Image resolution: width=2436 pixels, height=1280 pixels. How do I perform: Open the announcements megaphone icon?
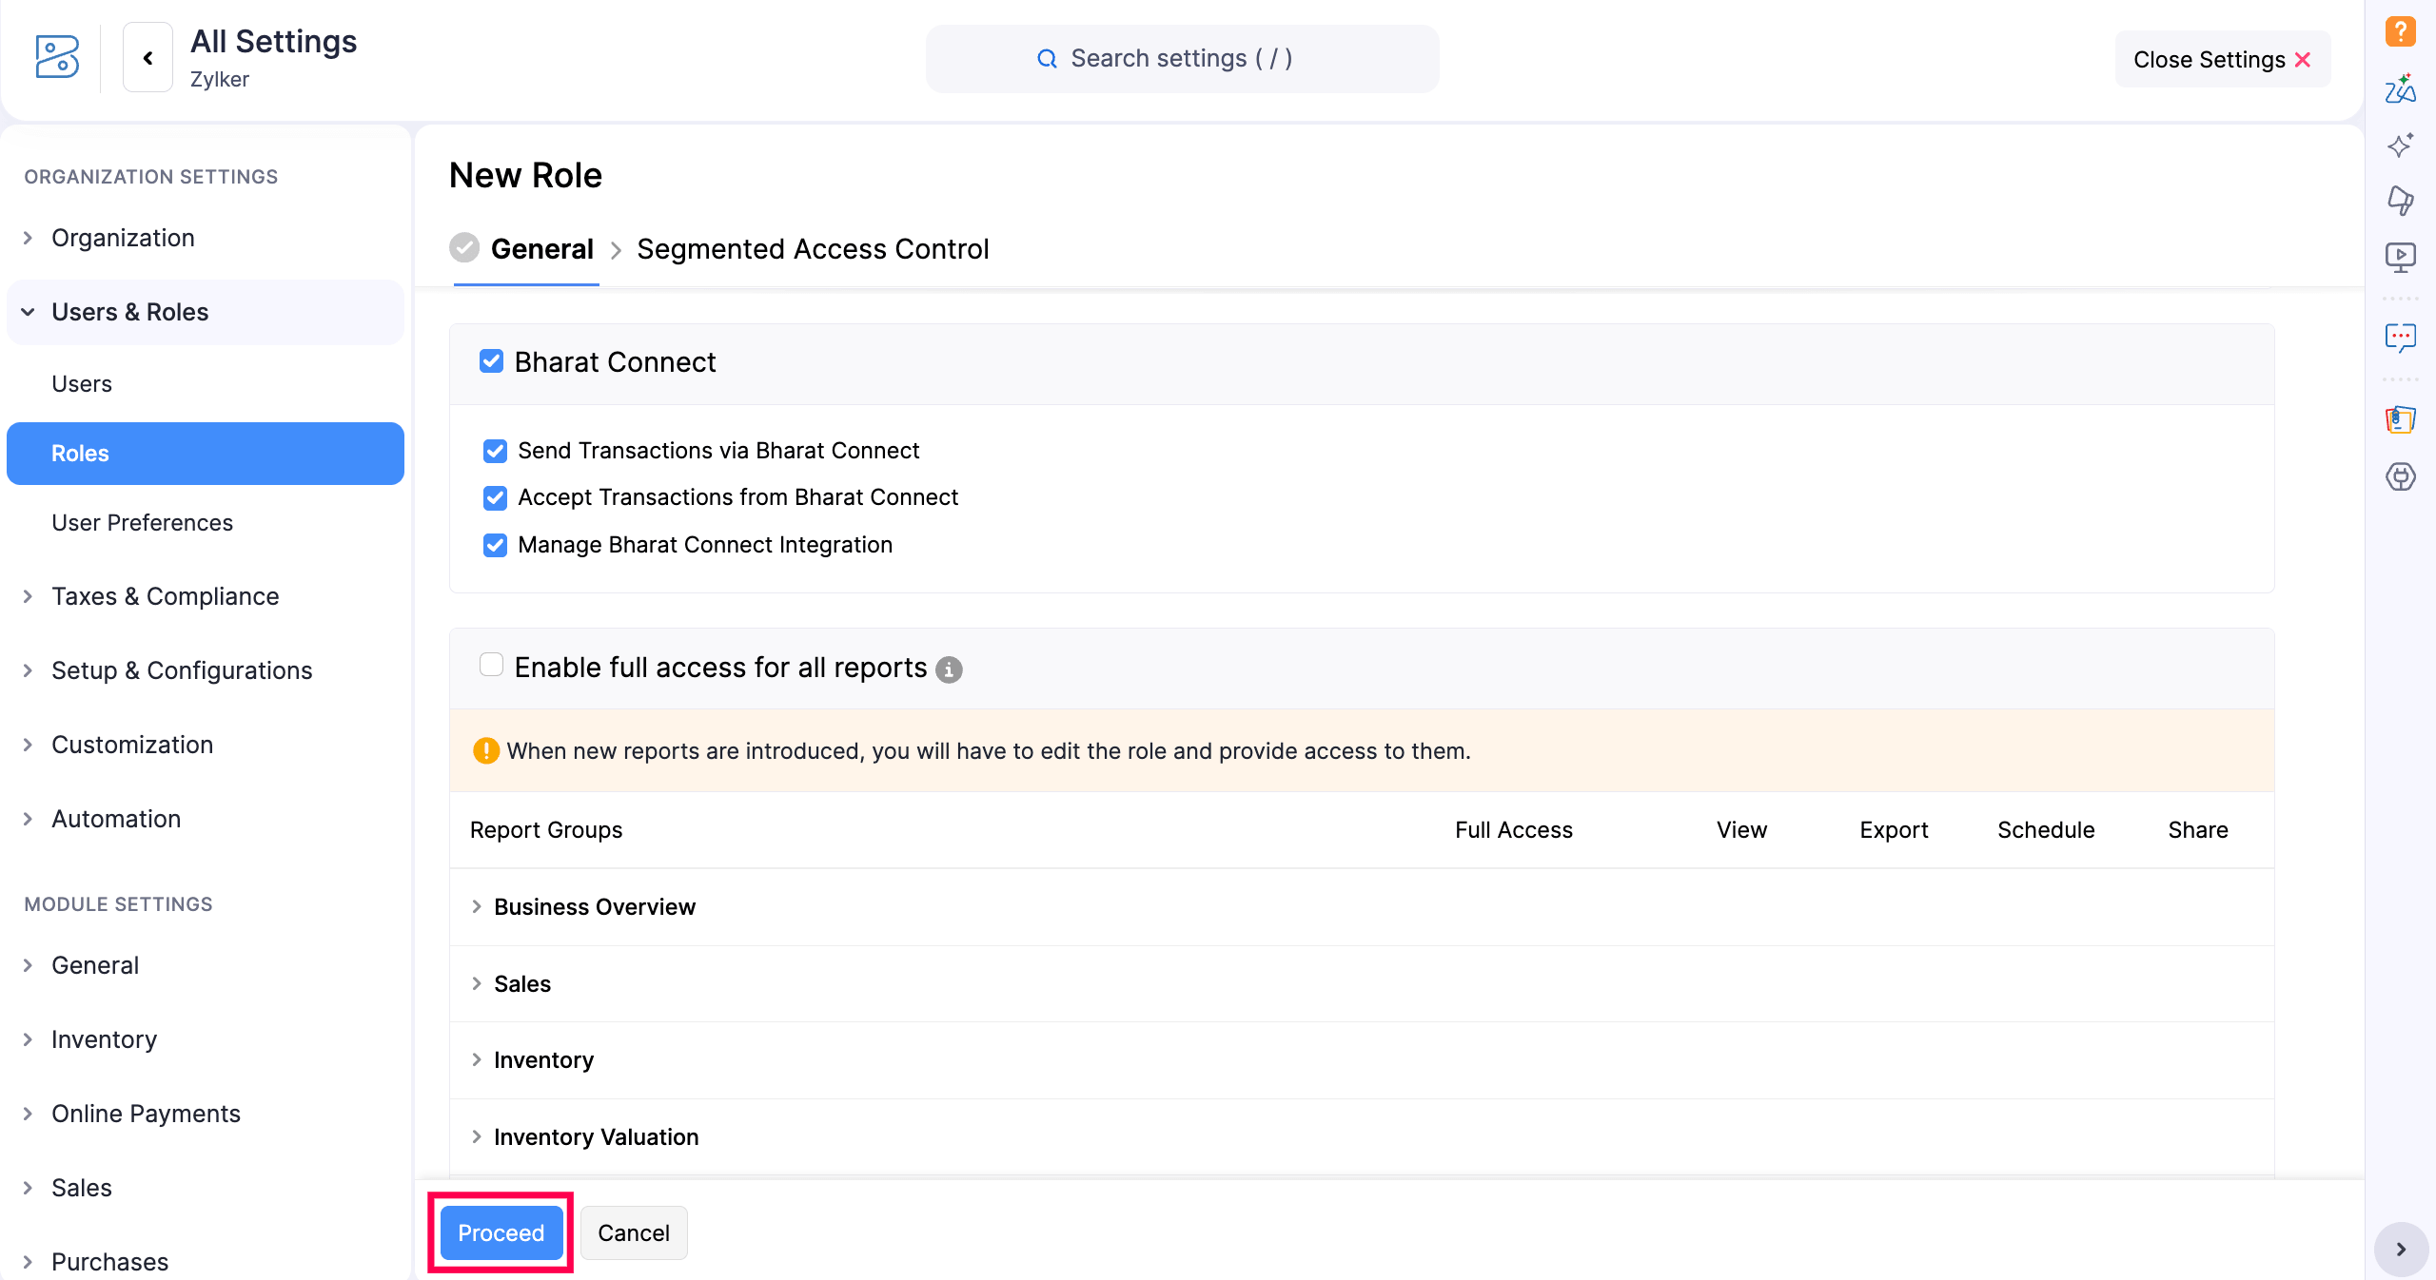coord(2400,201)
